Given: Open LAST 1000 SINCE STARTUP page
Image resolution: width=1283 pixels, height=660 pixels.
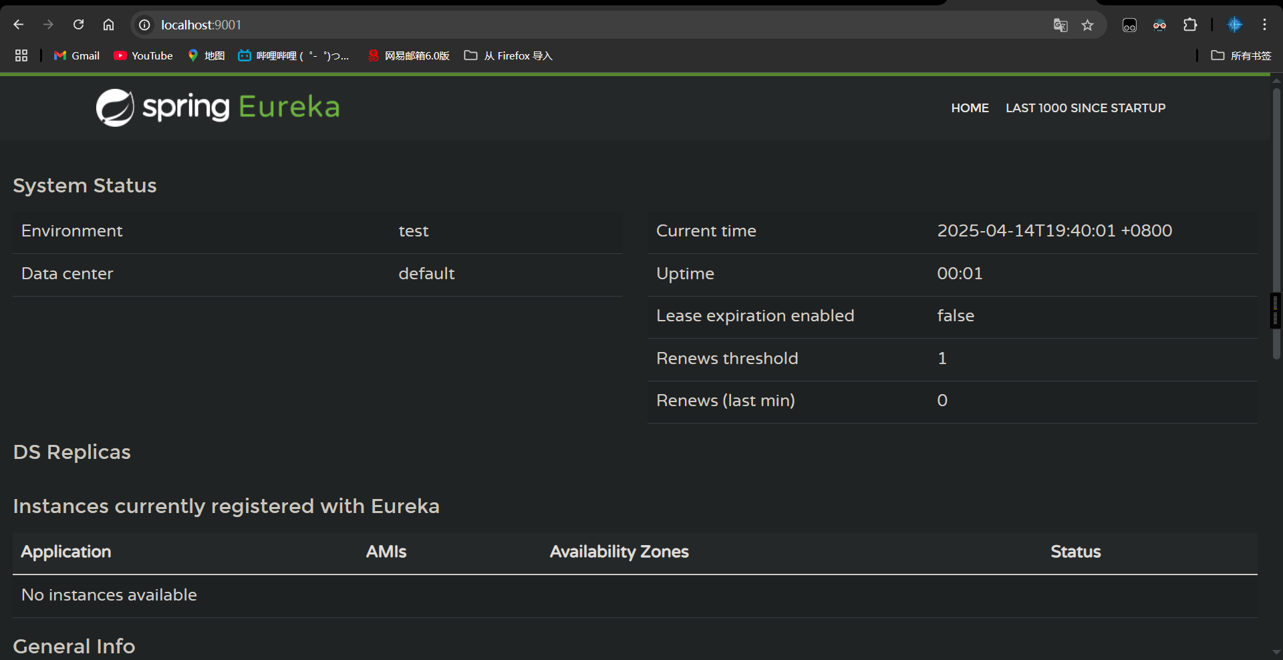Looking at the screenshot, I should [x=1085, y=108].
